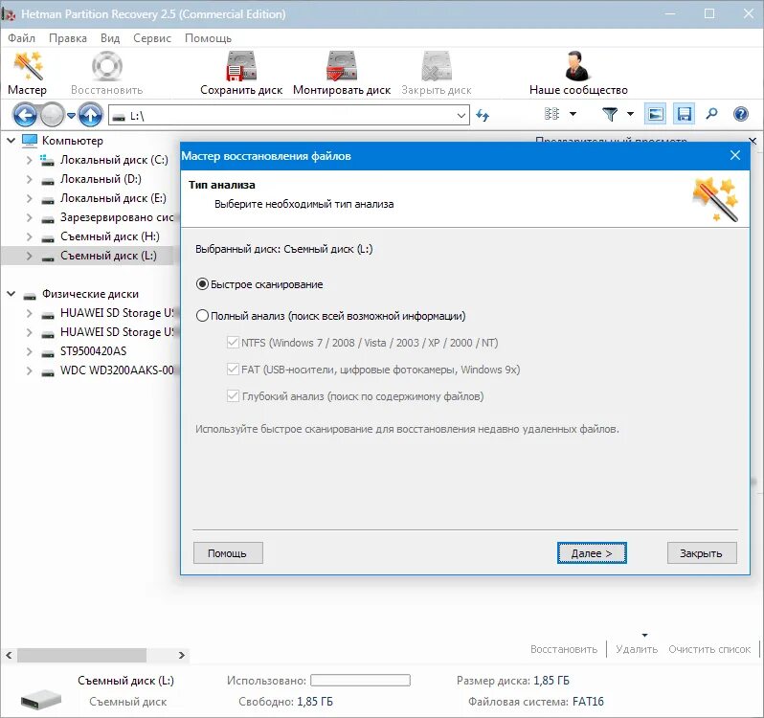Click the Использовано usage bar
The height and width of the screenshot is (718, 764).
coord(361,680)
